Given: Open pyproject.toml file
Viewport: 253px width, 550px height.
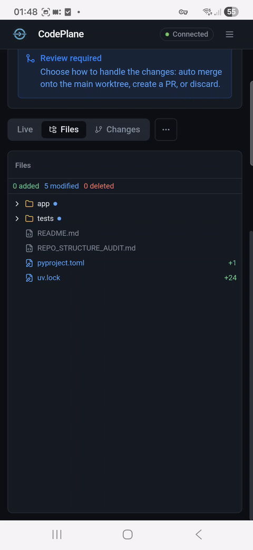Looking at the screenshot, I should coord(61,263).
